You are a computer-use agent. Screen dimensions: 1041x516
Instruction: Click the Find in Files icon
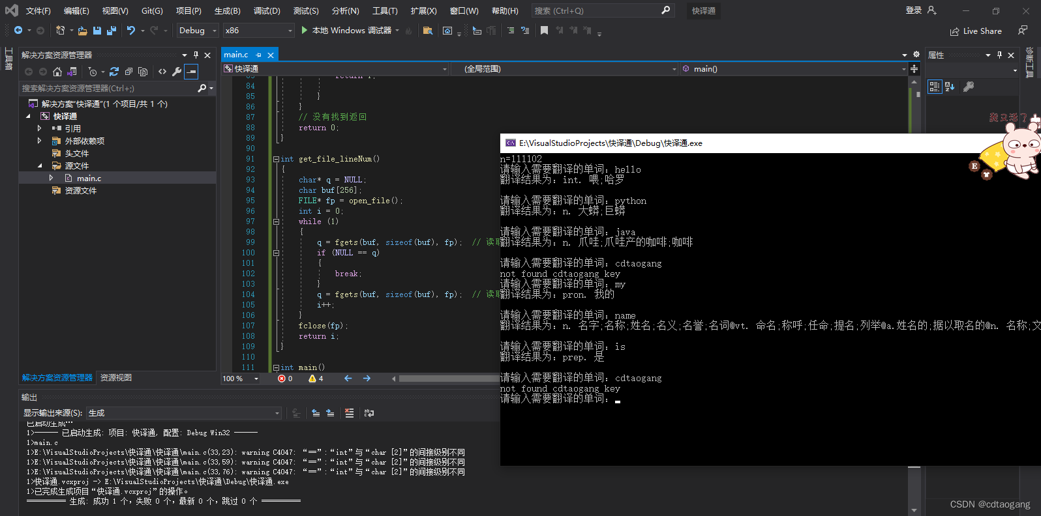(x=428, y=31)
